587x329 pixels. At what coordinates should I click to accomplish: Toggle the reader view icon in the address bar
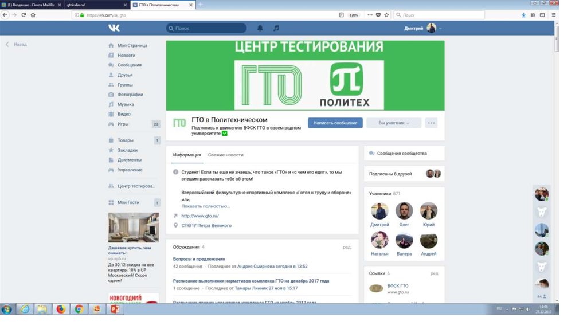click(x=342, y=15)
